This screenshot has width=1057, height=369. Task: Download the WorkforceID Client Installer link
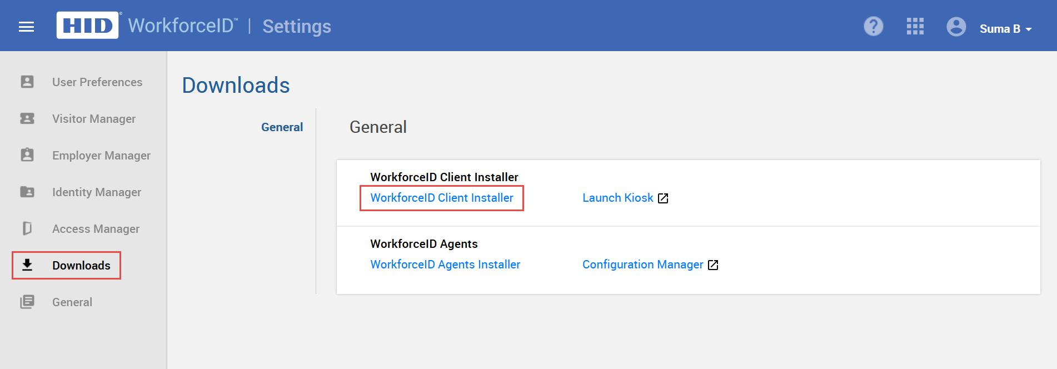[x=442, y=198]
